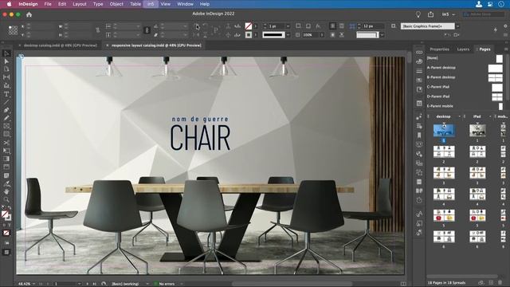This screenshot has width=510, height=287.
Task: Click the opacity 100% field
Action: click(x=310, y=34)
